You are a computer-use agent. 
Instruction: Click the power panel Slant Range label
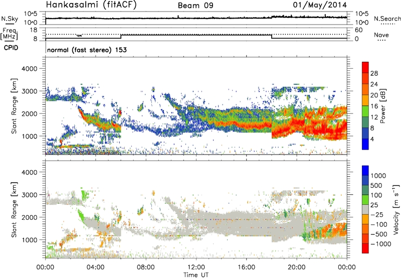(14, 106)
